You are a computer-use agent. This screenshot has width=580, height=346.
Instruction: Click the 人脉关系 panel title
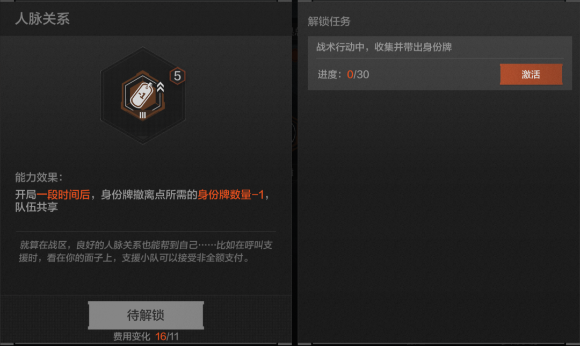(x=42, y=18)
